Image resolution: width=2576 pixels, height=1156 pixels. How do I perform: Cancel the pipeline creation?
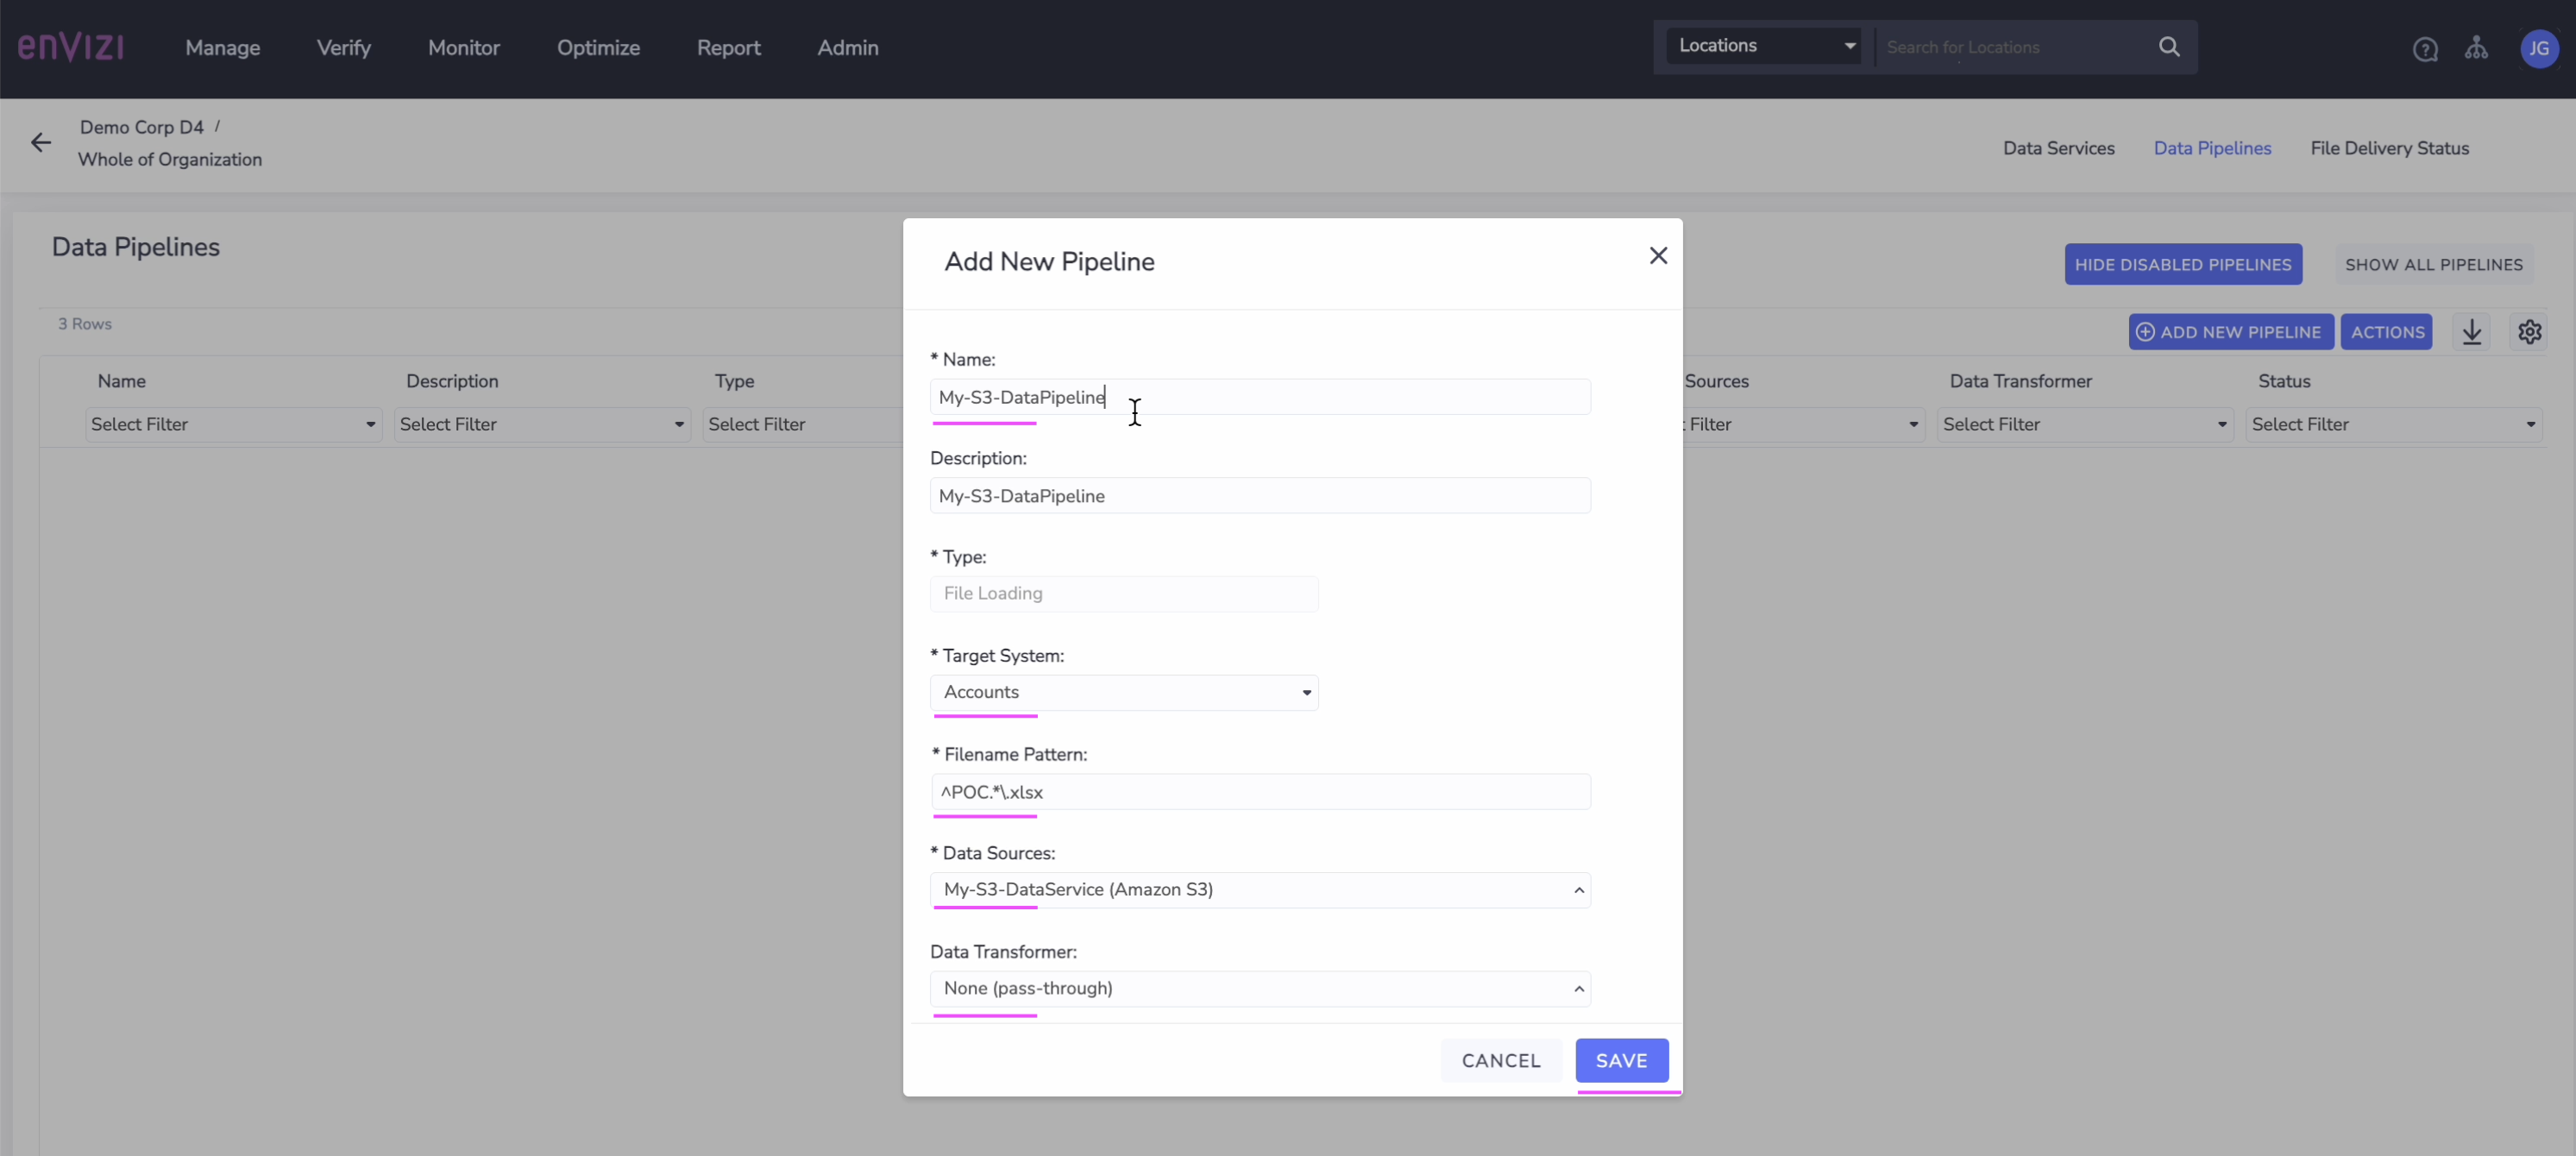click(x=1500, y=1061)
